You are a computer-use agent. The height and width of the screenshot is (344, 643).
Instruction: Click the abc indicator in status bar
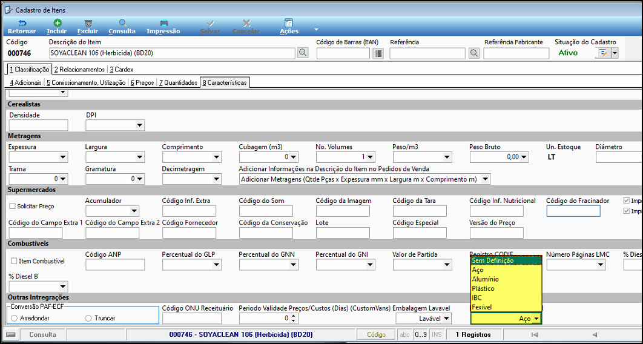405,334
